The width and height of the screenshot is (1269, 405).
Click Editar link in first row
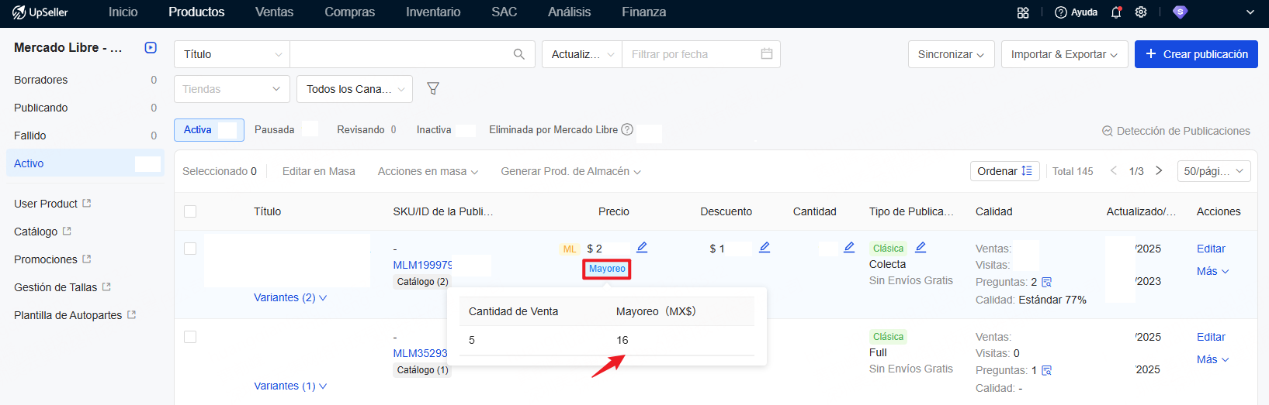[x=1211, y=249]
